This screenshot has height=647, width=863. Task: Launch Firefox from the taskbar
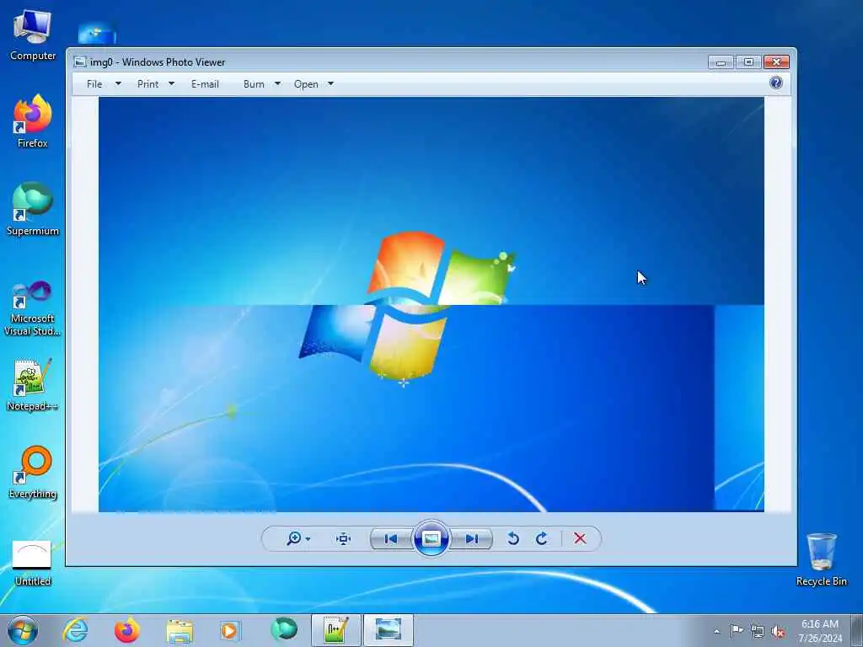pyautogui.click(x=127, y=630)
